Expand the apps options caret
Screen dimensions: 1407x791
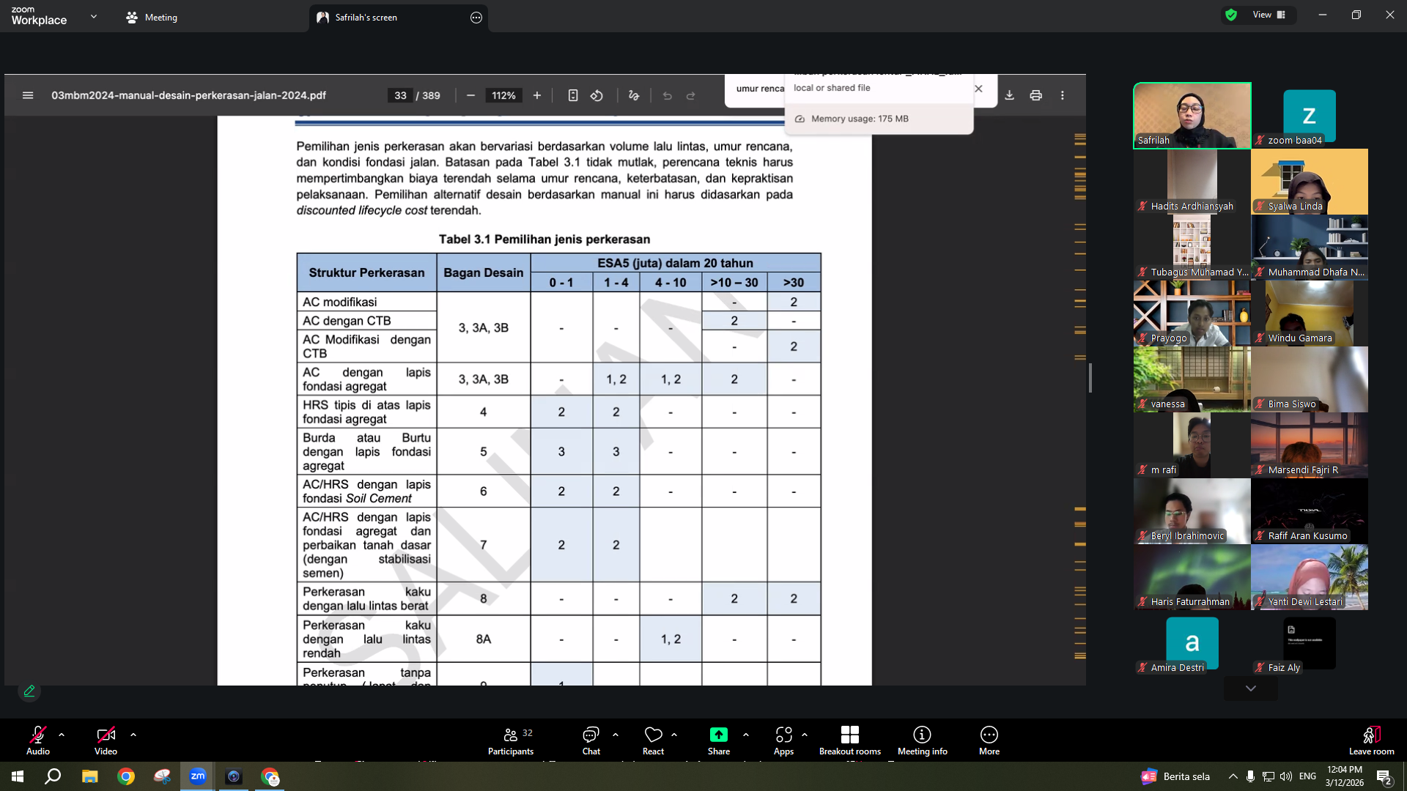805,734
